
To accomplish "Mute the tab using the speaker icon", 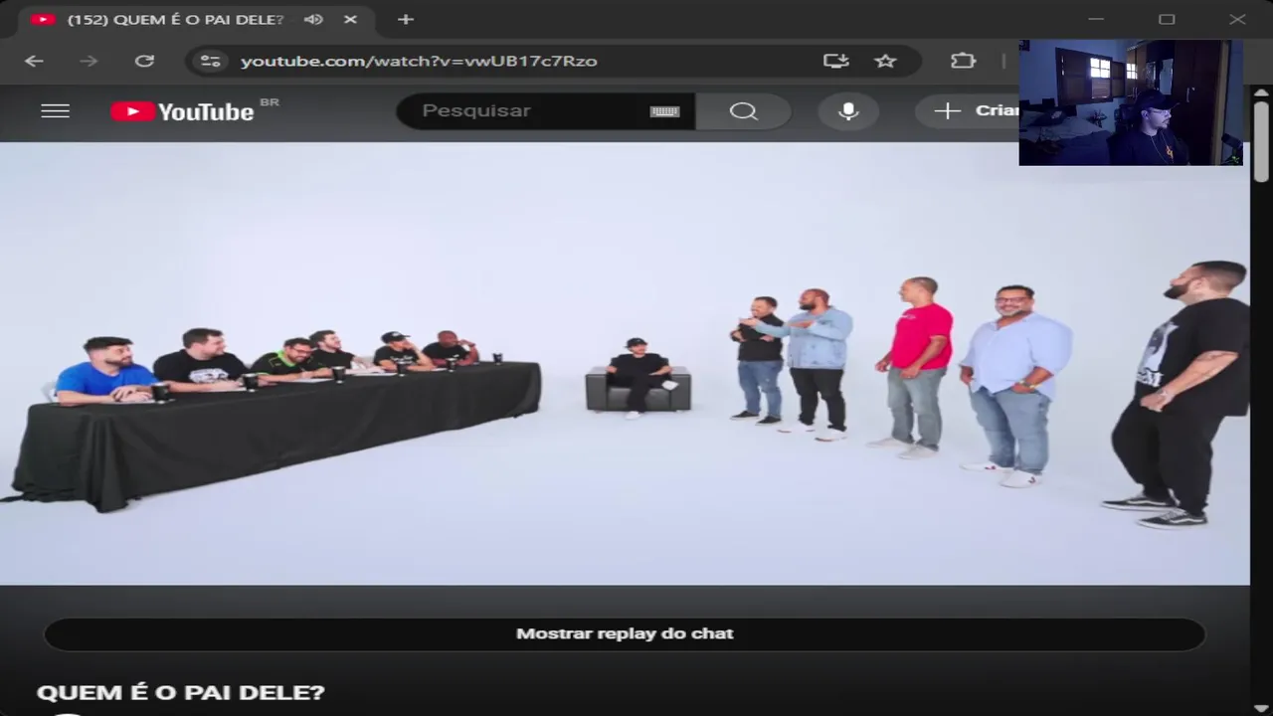I will click(313, 19).
